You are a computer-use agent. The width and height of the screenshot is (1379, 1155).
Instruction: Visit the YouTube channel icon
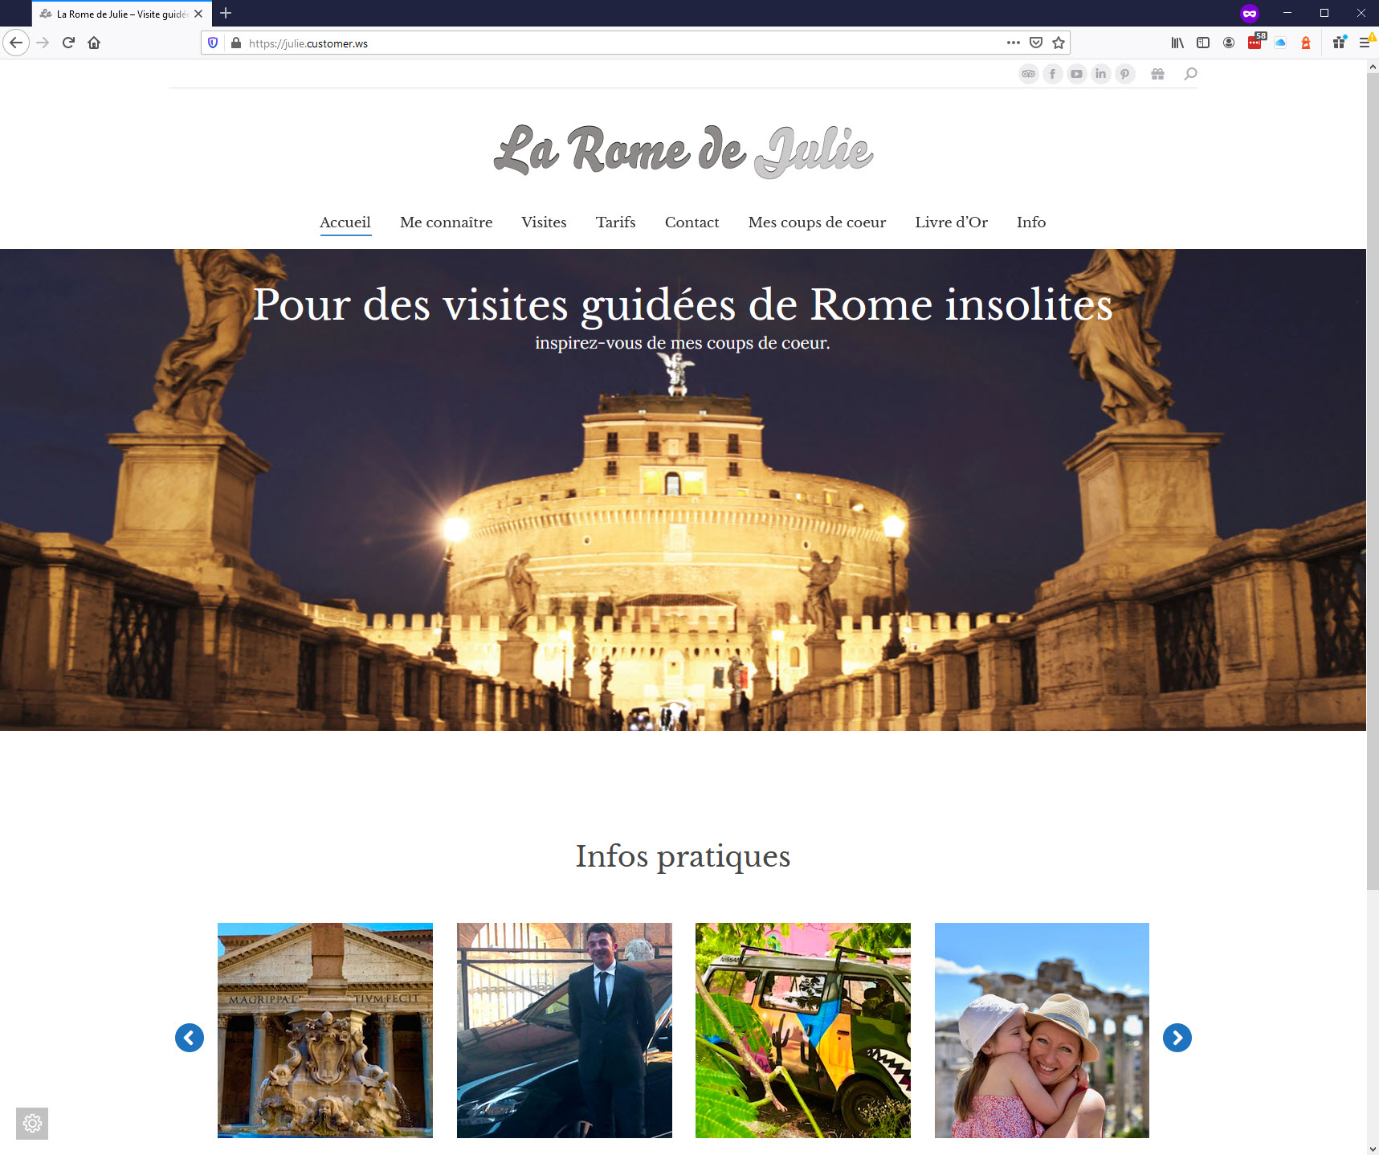[x=1076, y=74]
